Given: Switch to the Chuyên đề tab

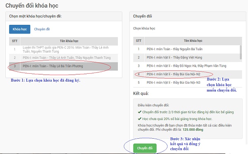Looking at the screenshot, I should coord(42,29).
